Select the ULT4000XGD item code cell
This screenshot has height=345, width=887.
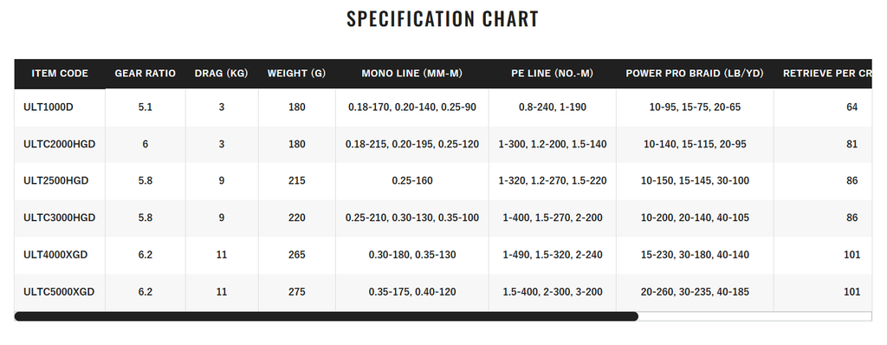pos(60,255)
